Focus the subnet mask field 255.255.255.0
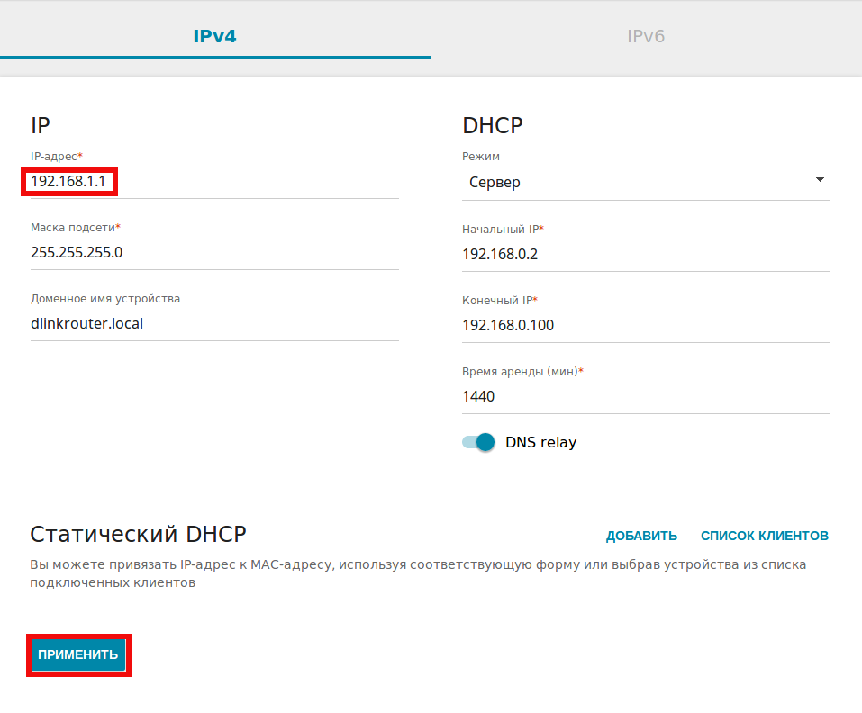 coord(213,252)
